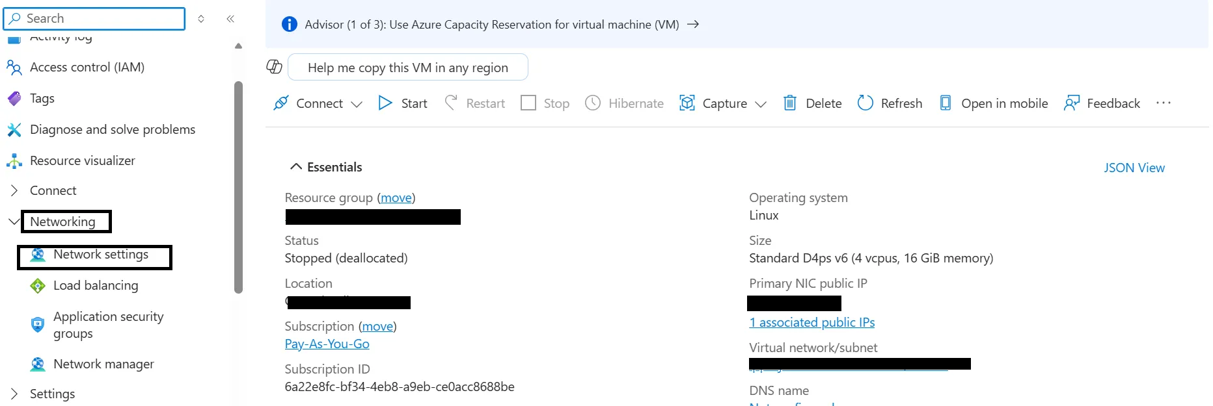Click the Application security groups shield icon
This screenshot has height=406, width=1213.
tap(38, 324)
